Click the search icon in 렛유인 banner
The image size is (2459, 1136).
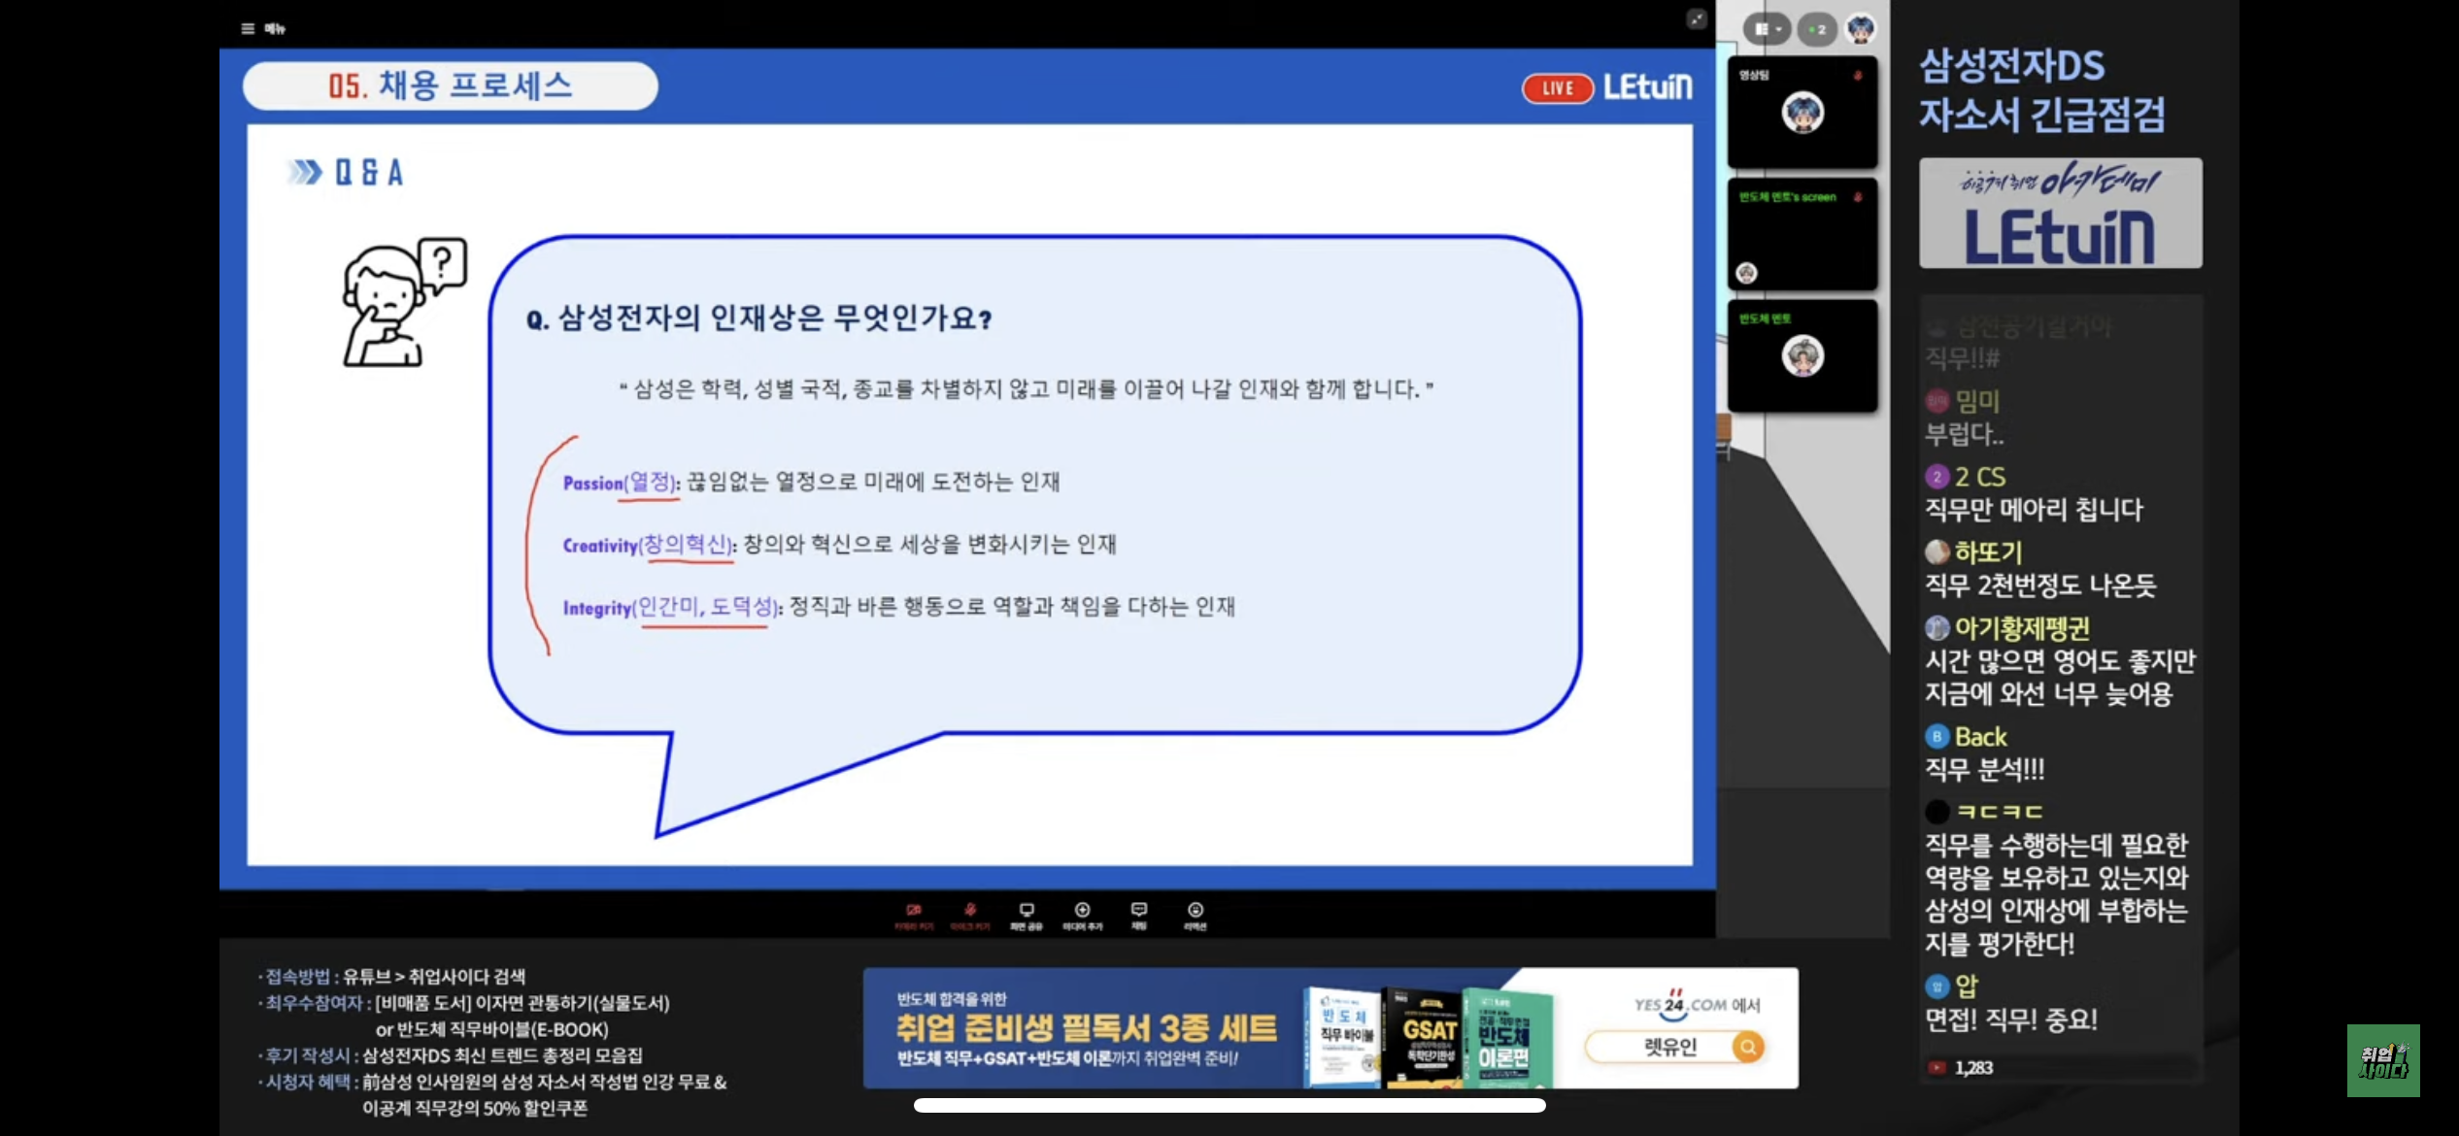pos(1747,1047)
